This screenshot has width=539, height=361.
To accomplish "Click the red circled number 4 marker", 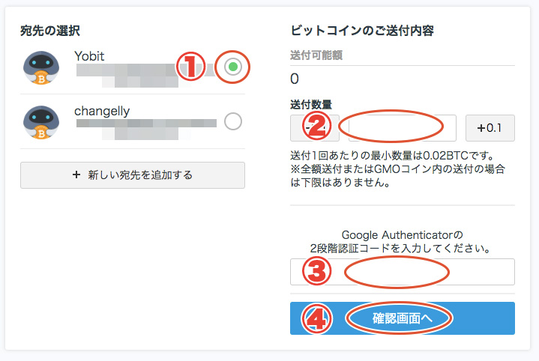I will [x=316, y=319].
